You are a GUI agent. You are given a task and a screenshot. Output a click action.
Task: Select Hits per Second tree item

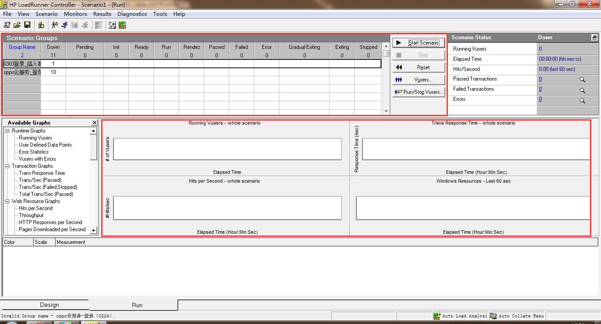pos(36,208)
